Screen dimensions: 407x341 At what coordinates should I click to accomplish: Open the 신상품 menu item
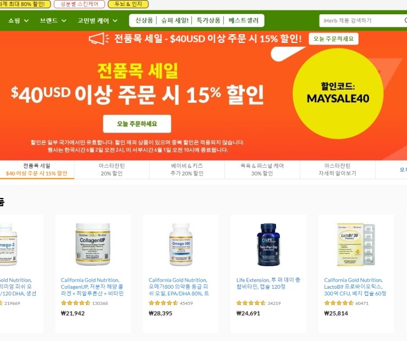[x=144, y=20]
